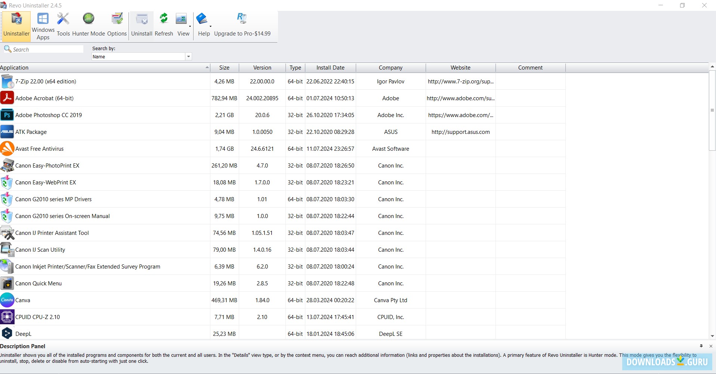Close the Description Panel
Viewport: 716px width, 374px height.
710,346
